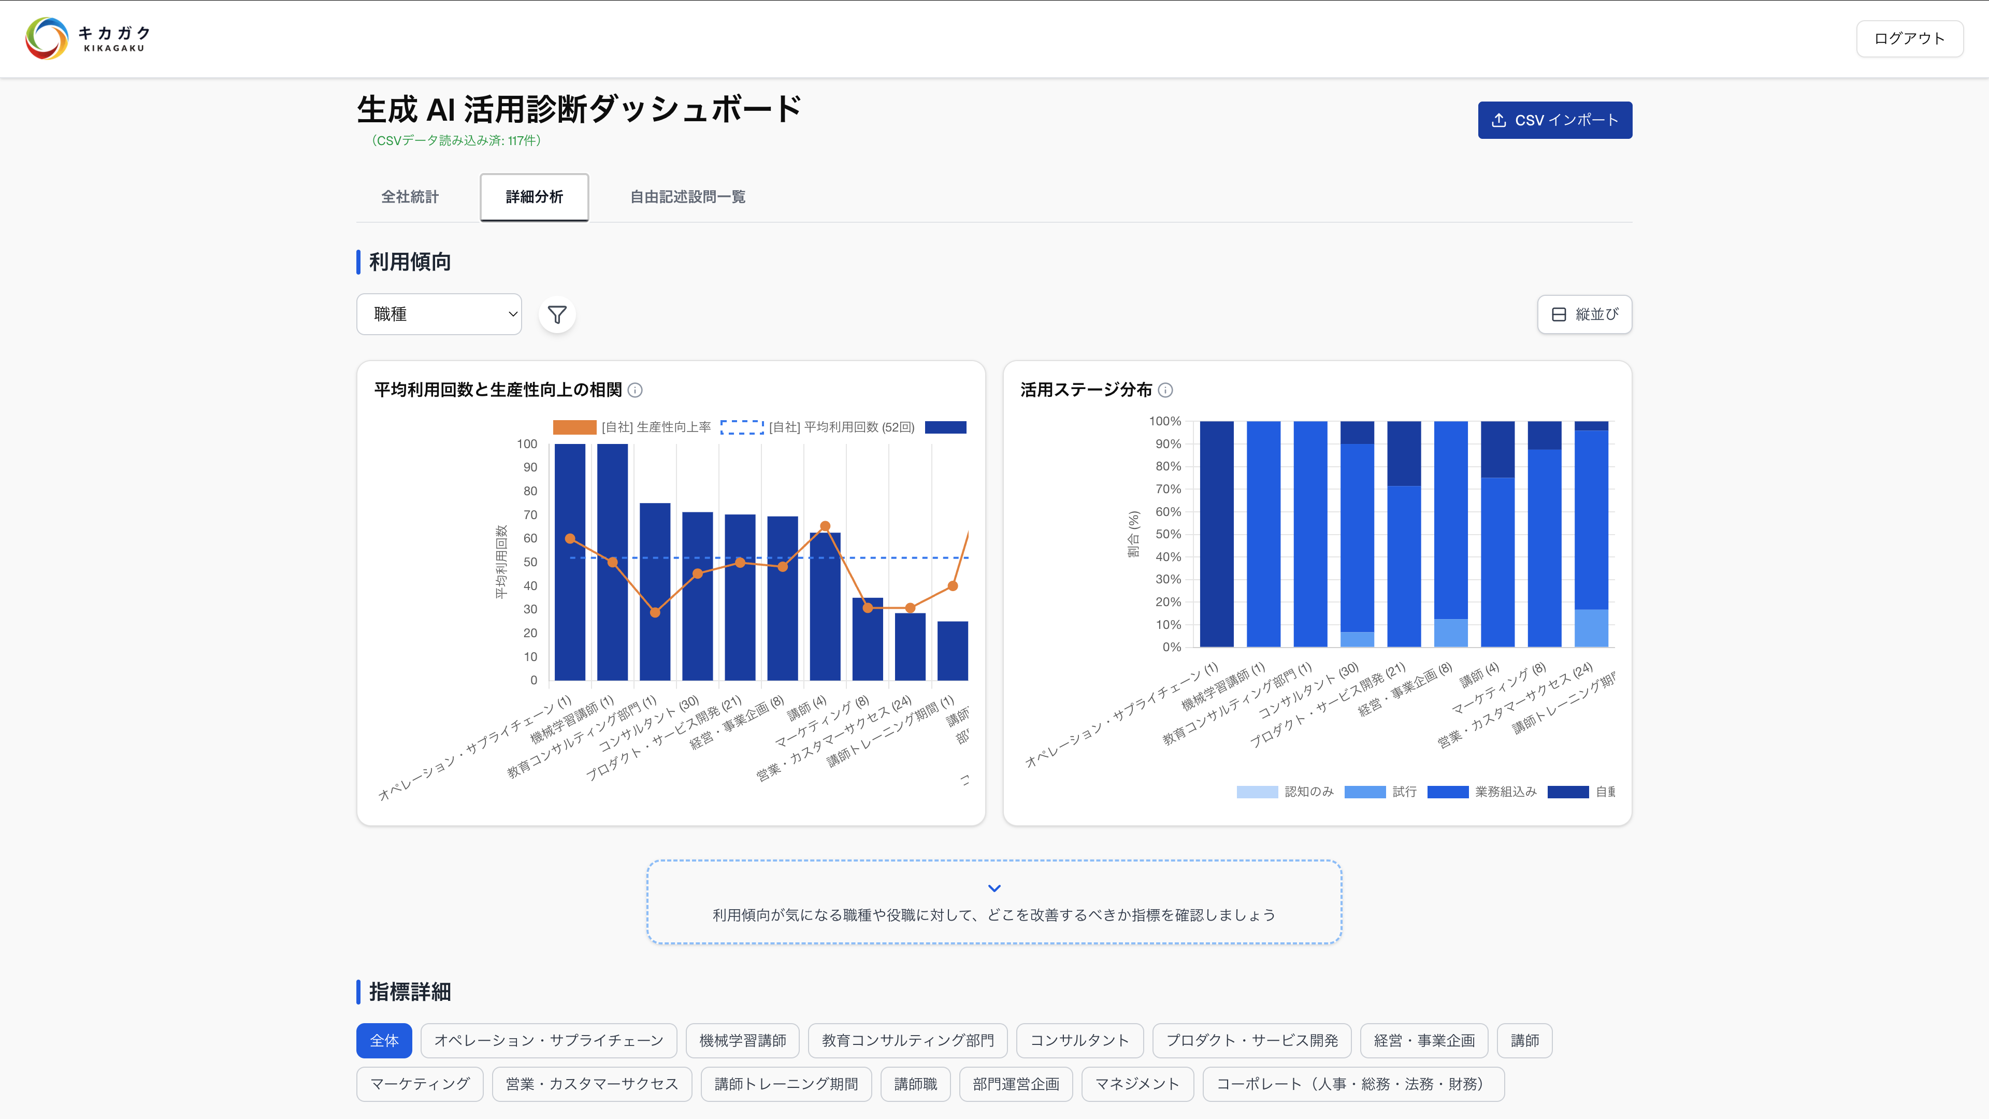This screenshot has height=1119, width=1989.
Task: Select the マネジメント filter chip
Action: 1137,1083
